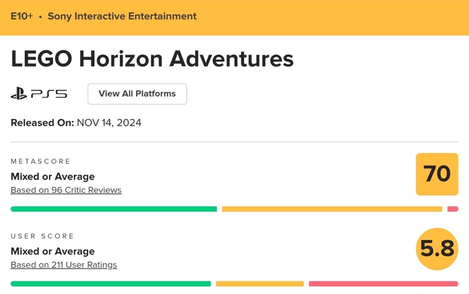Select yellow mixed critic reviews bar
469x294 pixels.
point(332,209)
